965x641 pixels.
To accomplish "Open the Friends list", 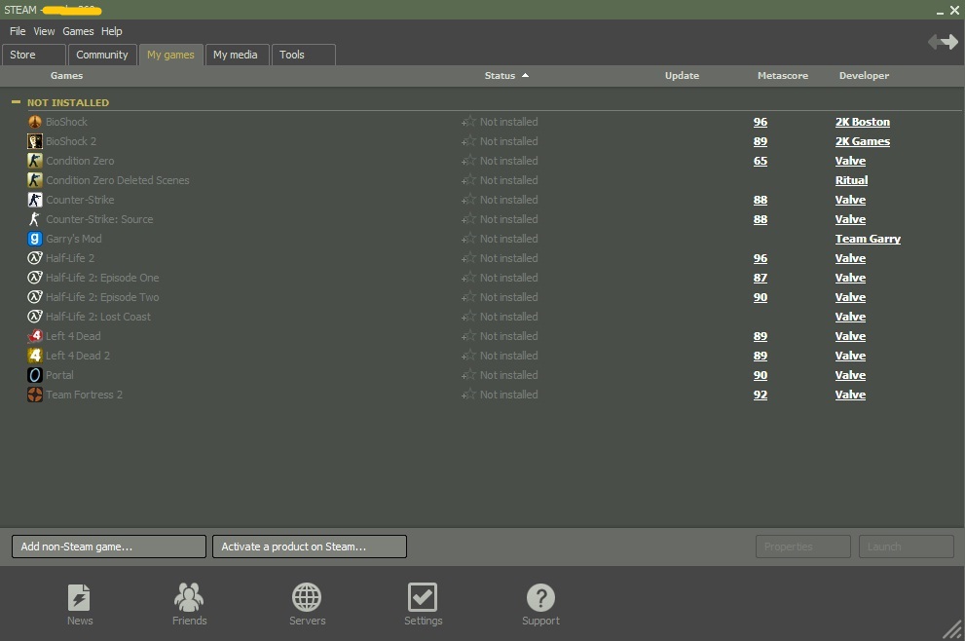I will click(189, 605).
